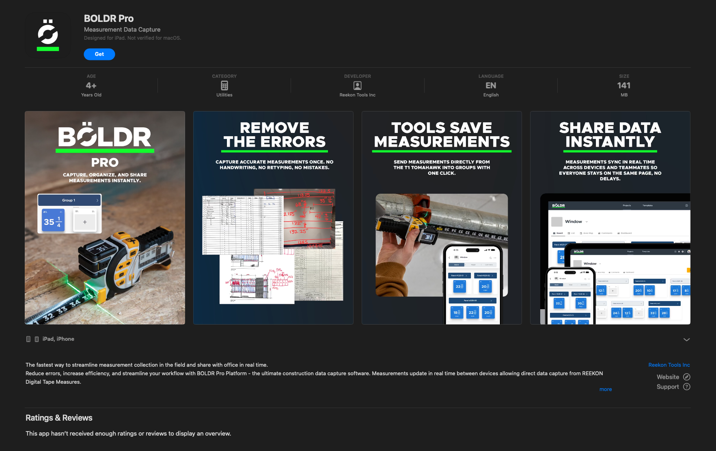Image resolution: width=716 pixels, height=451 pixels.
Task: Click the 'iPad, iPhone' compatibility label
Action: 58,339
